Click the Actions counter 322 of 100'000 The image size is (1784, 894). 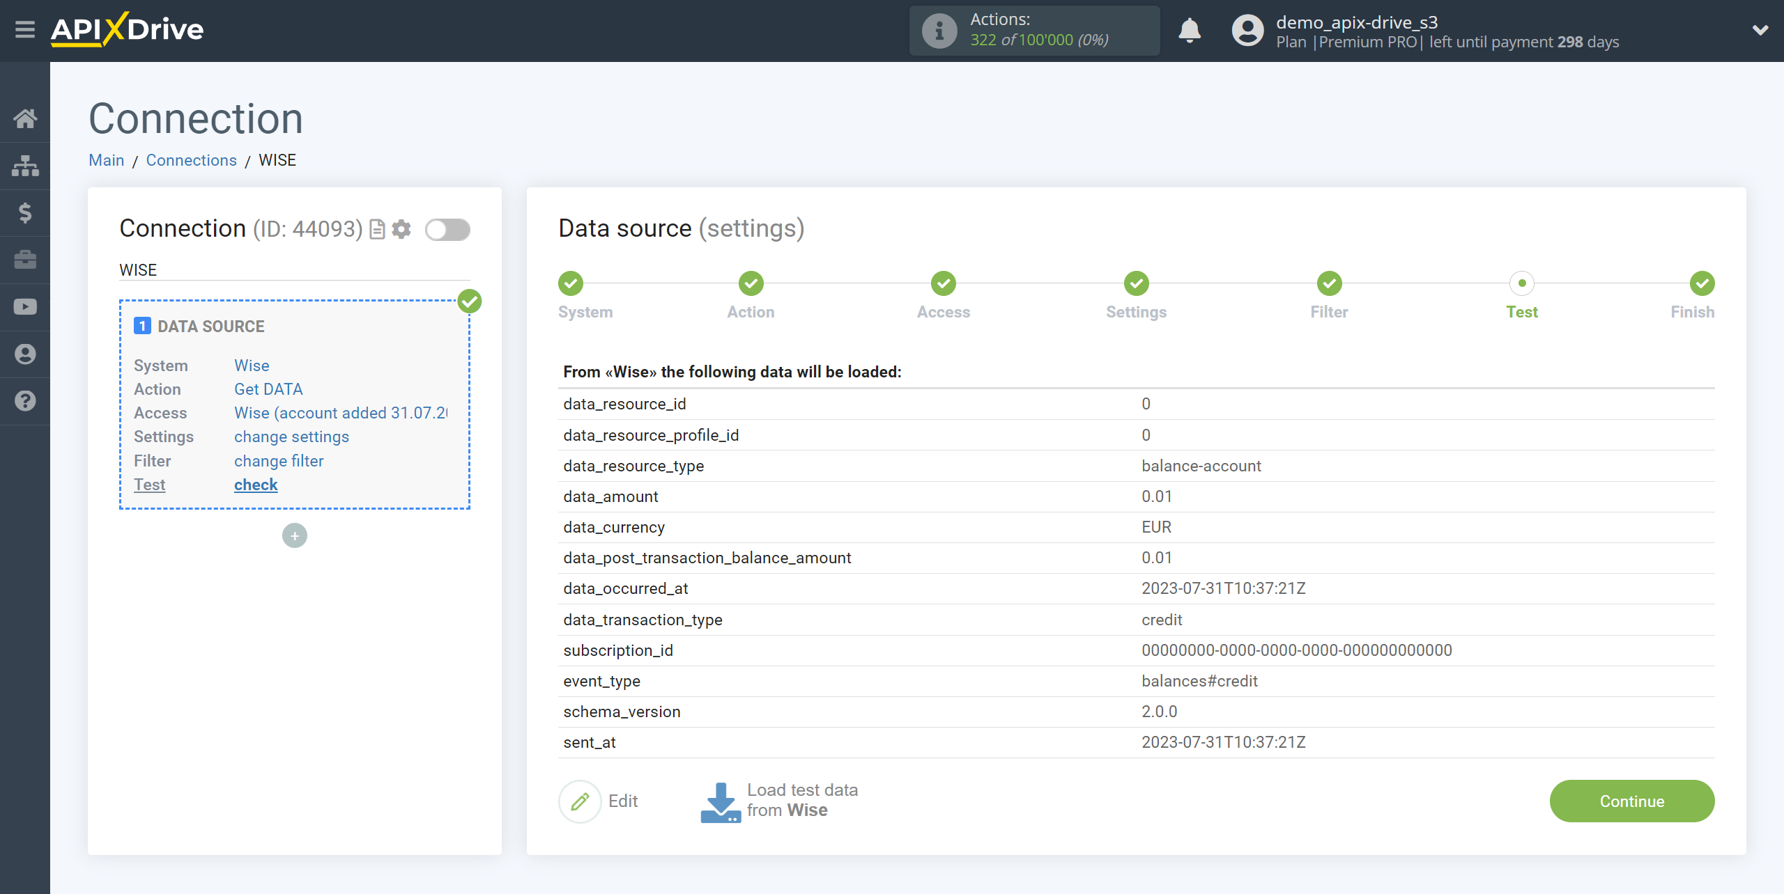(x=1040, y=40)
